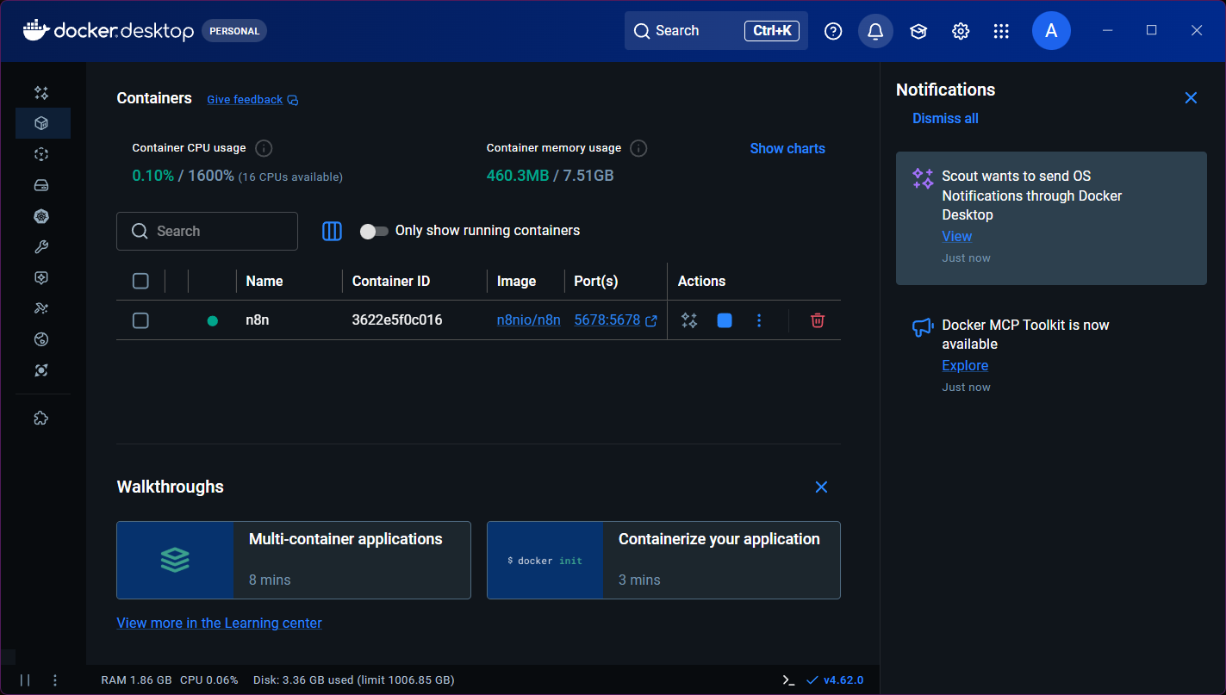Click the columns layout icon beside search
The image size is (1226, 695).
[x=332, y=231]
